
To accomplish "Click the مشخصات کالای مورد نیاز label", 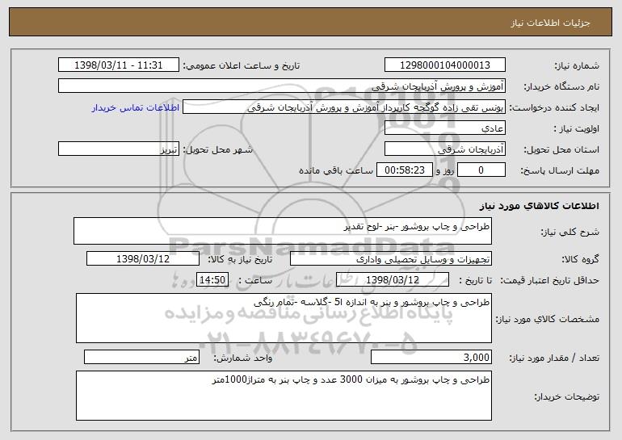I will 548,319.
